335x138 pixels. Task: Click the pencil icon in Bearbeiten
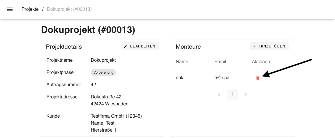pyautogui.click(x=126, y=46)
